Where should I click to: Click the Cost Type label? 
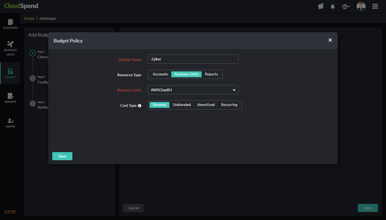(x=128, y=106)
